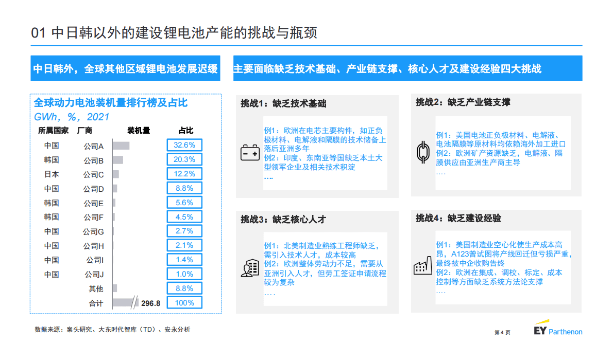Click the 100% box on the 合计 row
Screen dimensions: 613x344
pos(184,302)
